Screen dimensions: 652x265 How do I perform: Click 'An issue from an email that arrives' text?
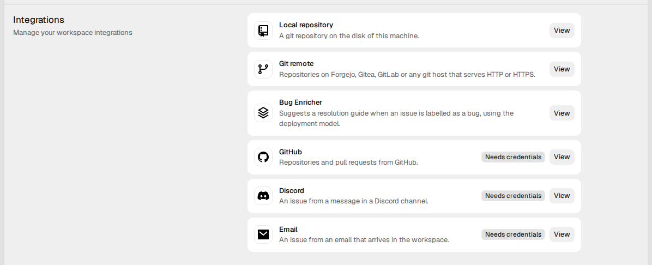[x=364, y=239]
